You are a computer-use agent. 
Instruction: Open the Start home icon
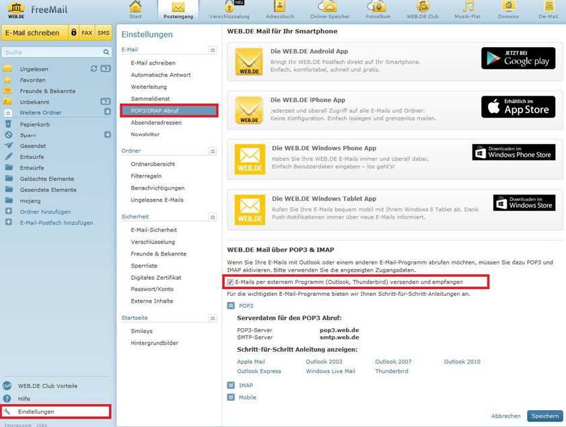click(135, 7)
